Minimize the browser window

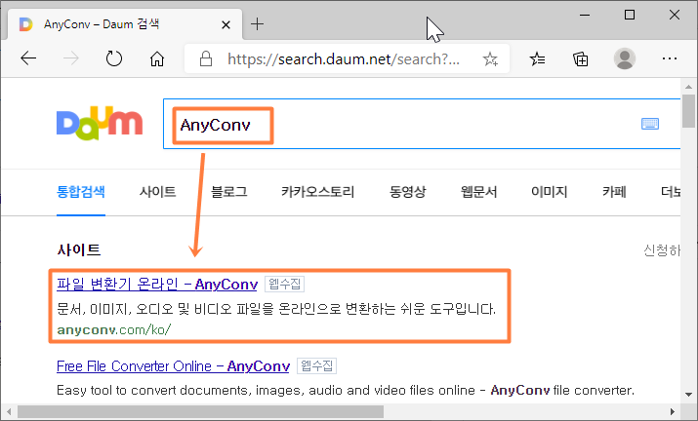click(x=585, y=16)
